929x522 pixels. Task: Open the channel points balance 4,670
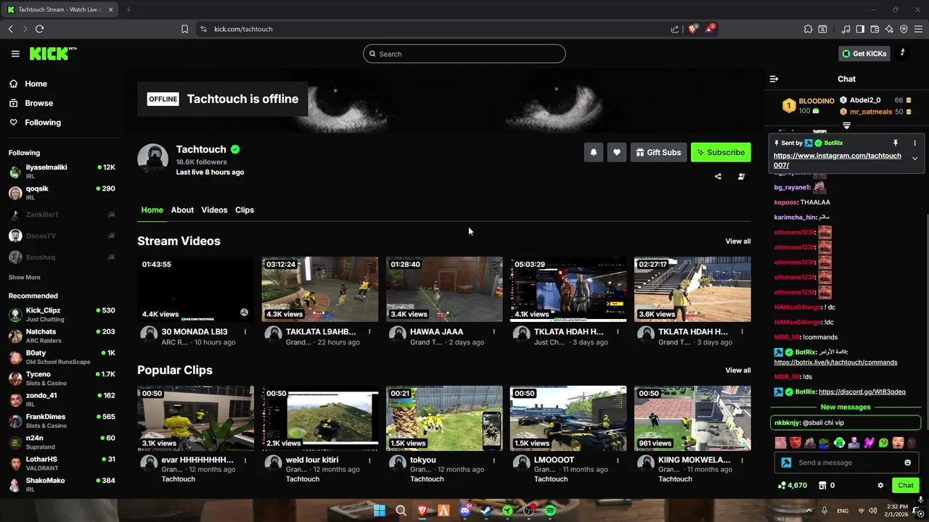coord(792,486)
